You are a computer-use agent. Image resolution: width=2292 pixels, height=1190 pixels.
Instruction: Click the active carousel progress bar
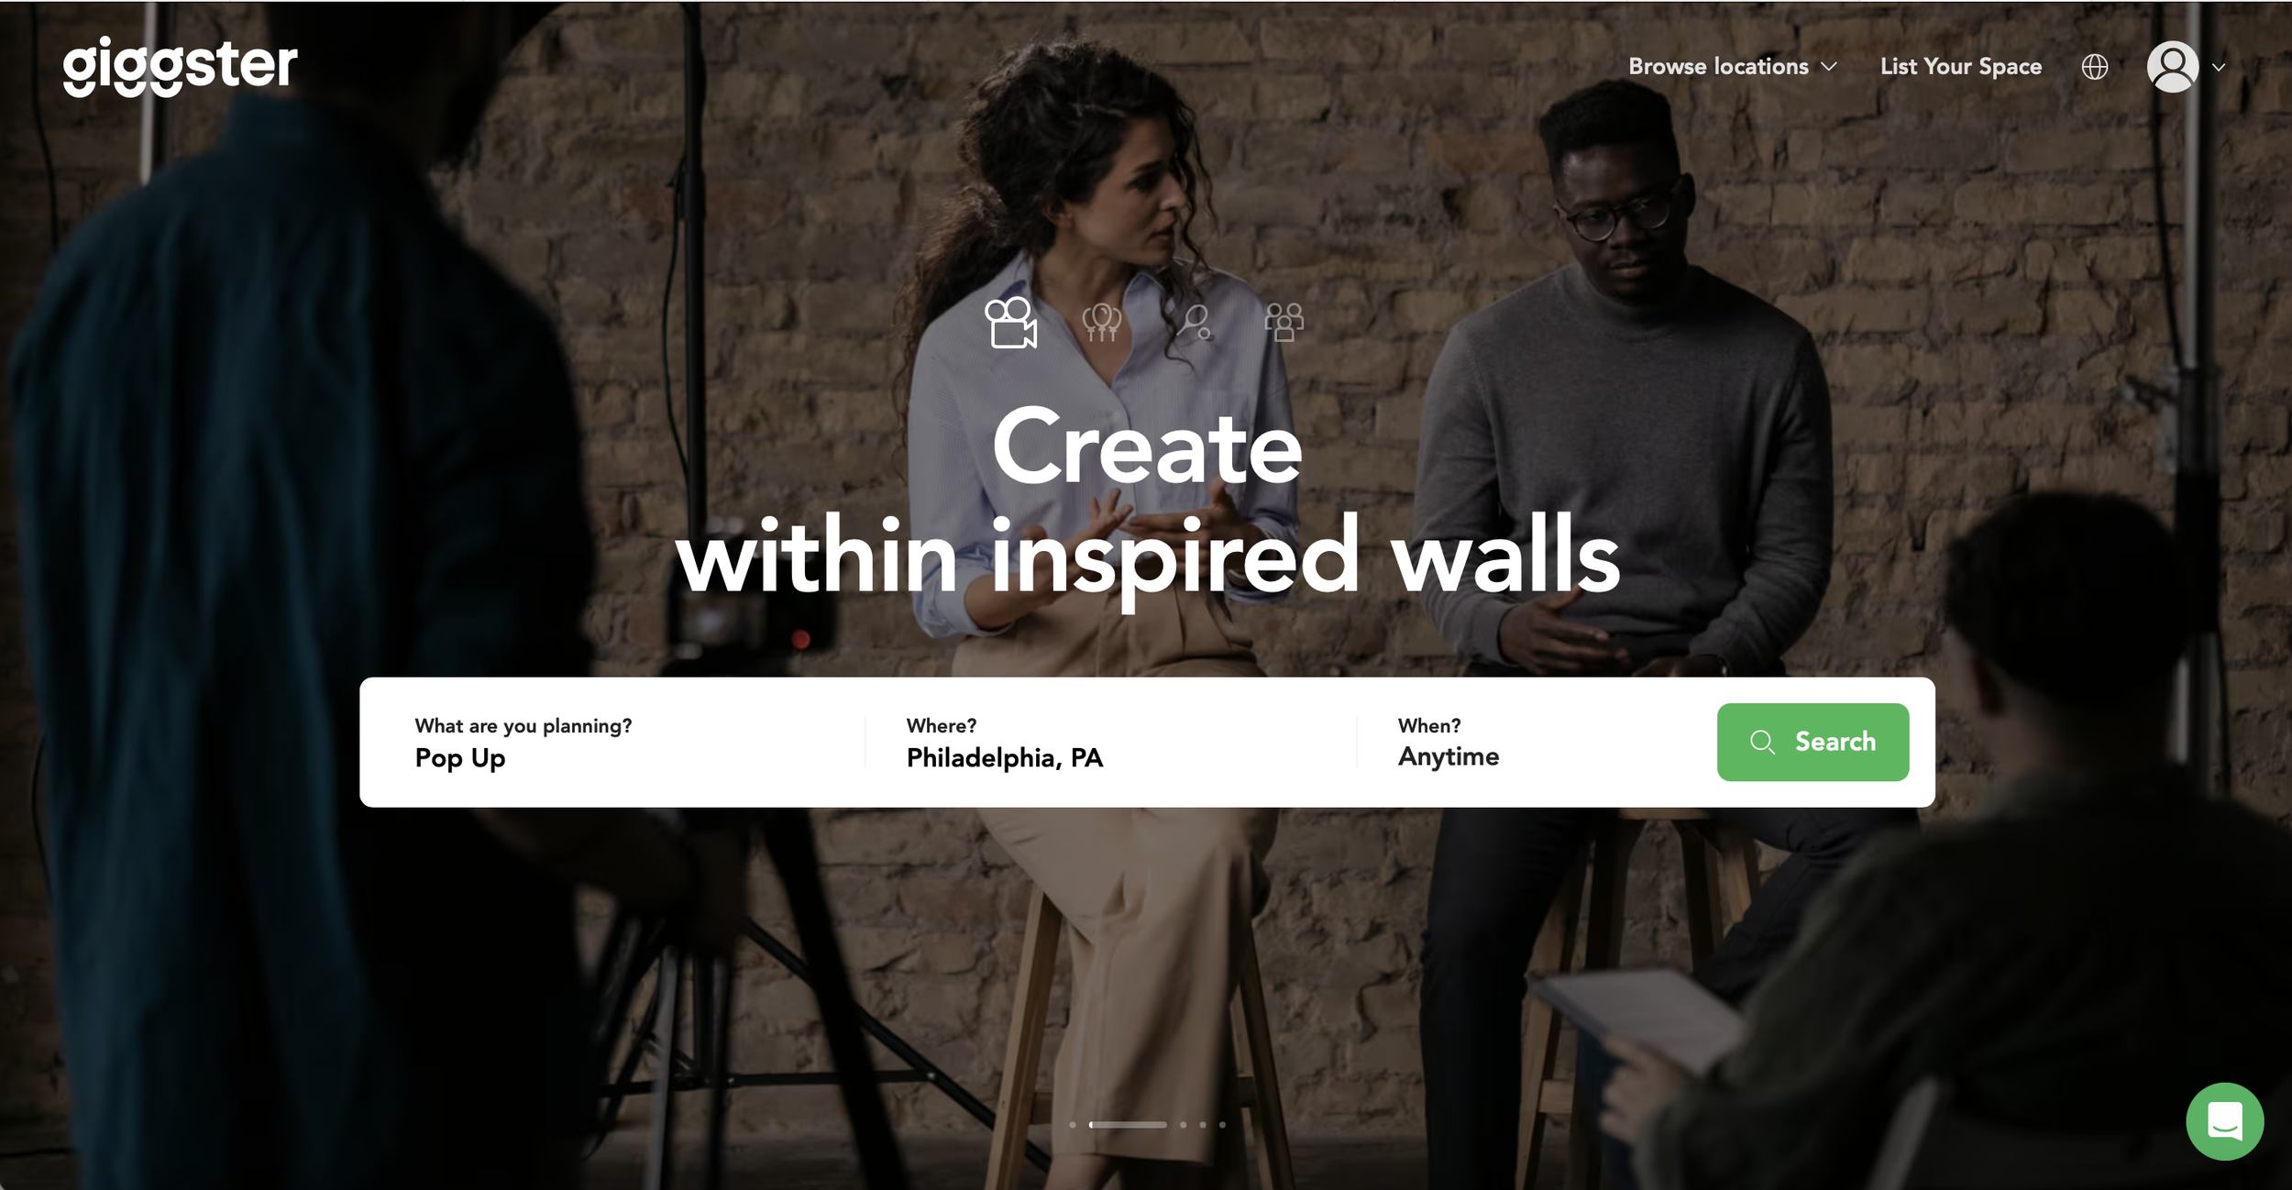click(x=1128, y=1125)
